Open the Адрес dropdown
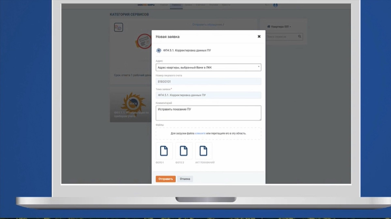Image resolution: width=391 pixels, height=219 pixels. 209,67
